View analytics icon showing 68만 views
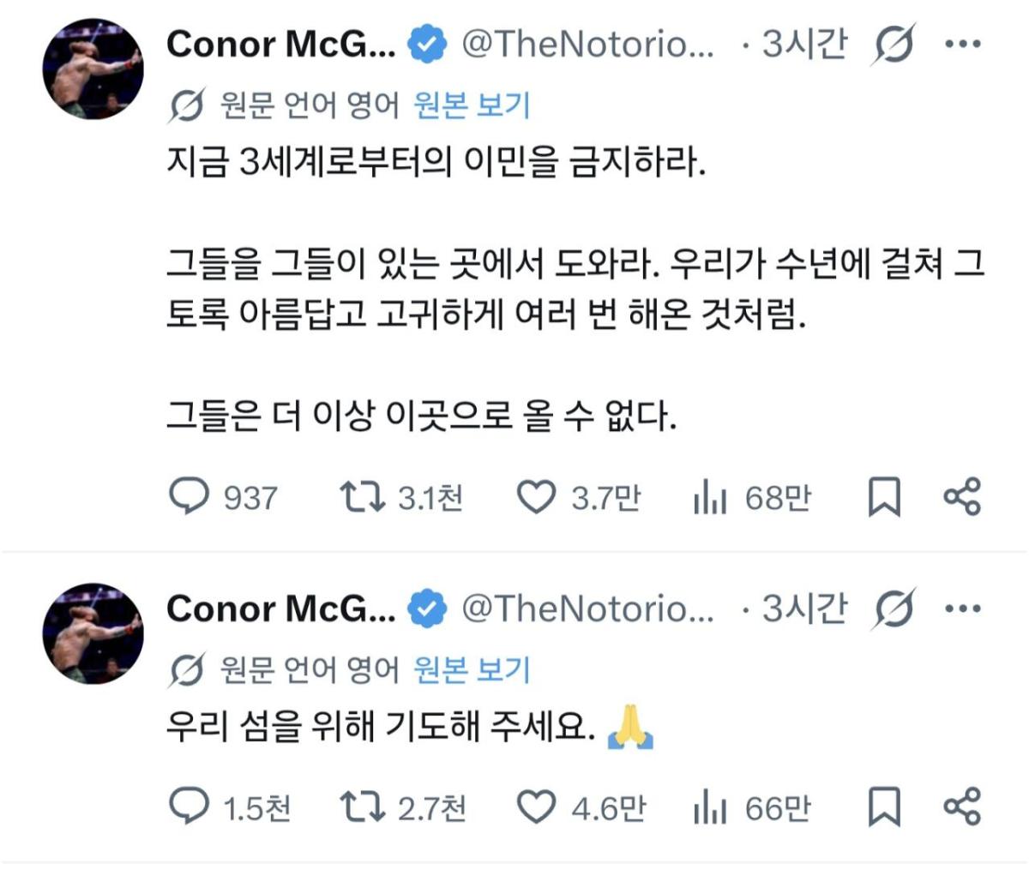 coord(710,498)
